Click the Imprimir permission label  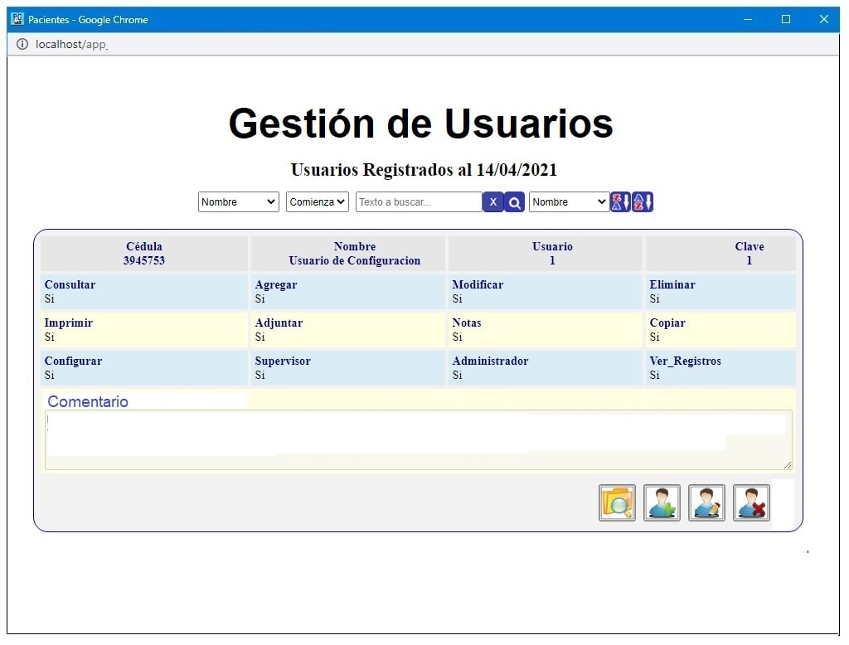(x=68, y=322)
